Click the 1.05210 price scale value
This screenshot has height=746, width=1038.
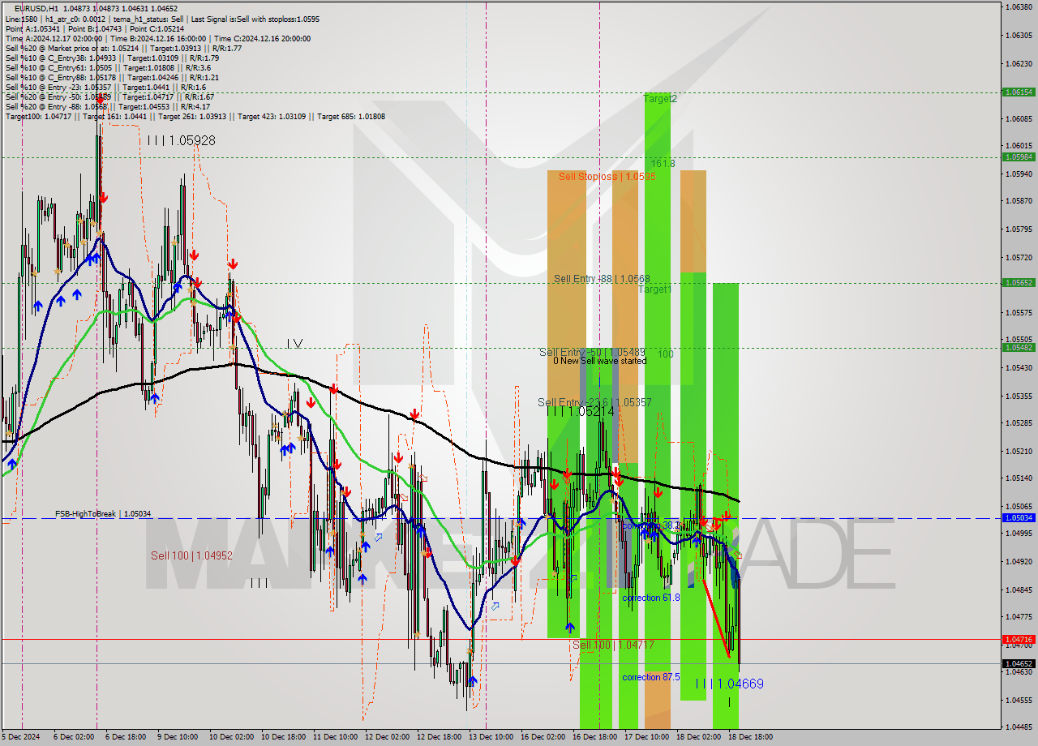1018,451
